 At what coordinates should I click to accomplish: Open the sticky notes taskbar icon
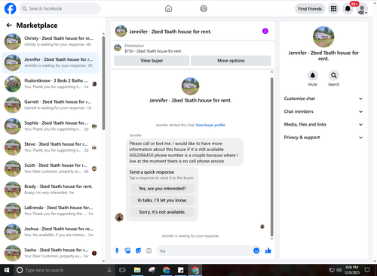(180, 270)
